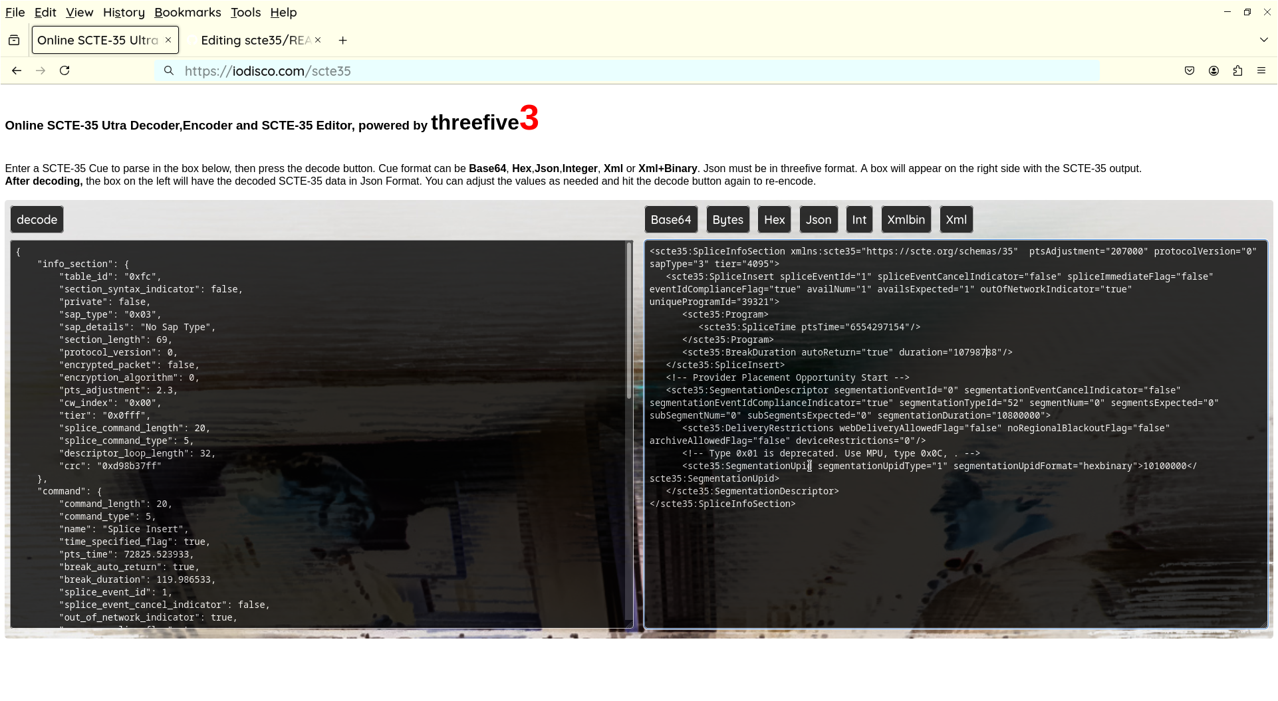Viewport: 1278px width, 701px height.
Task: Open the Pocket save icon
Action: pyautogui.click(x=1190, y=70)
